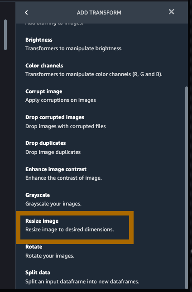Screen dimensions: 192x292
Task: Click 'Split an input dataframe' description text
Action: tap(82, 282)
